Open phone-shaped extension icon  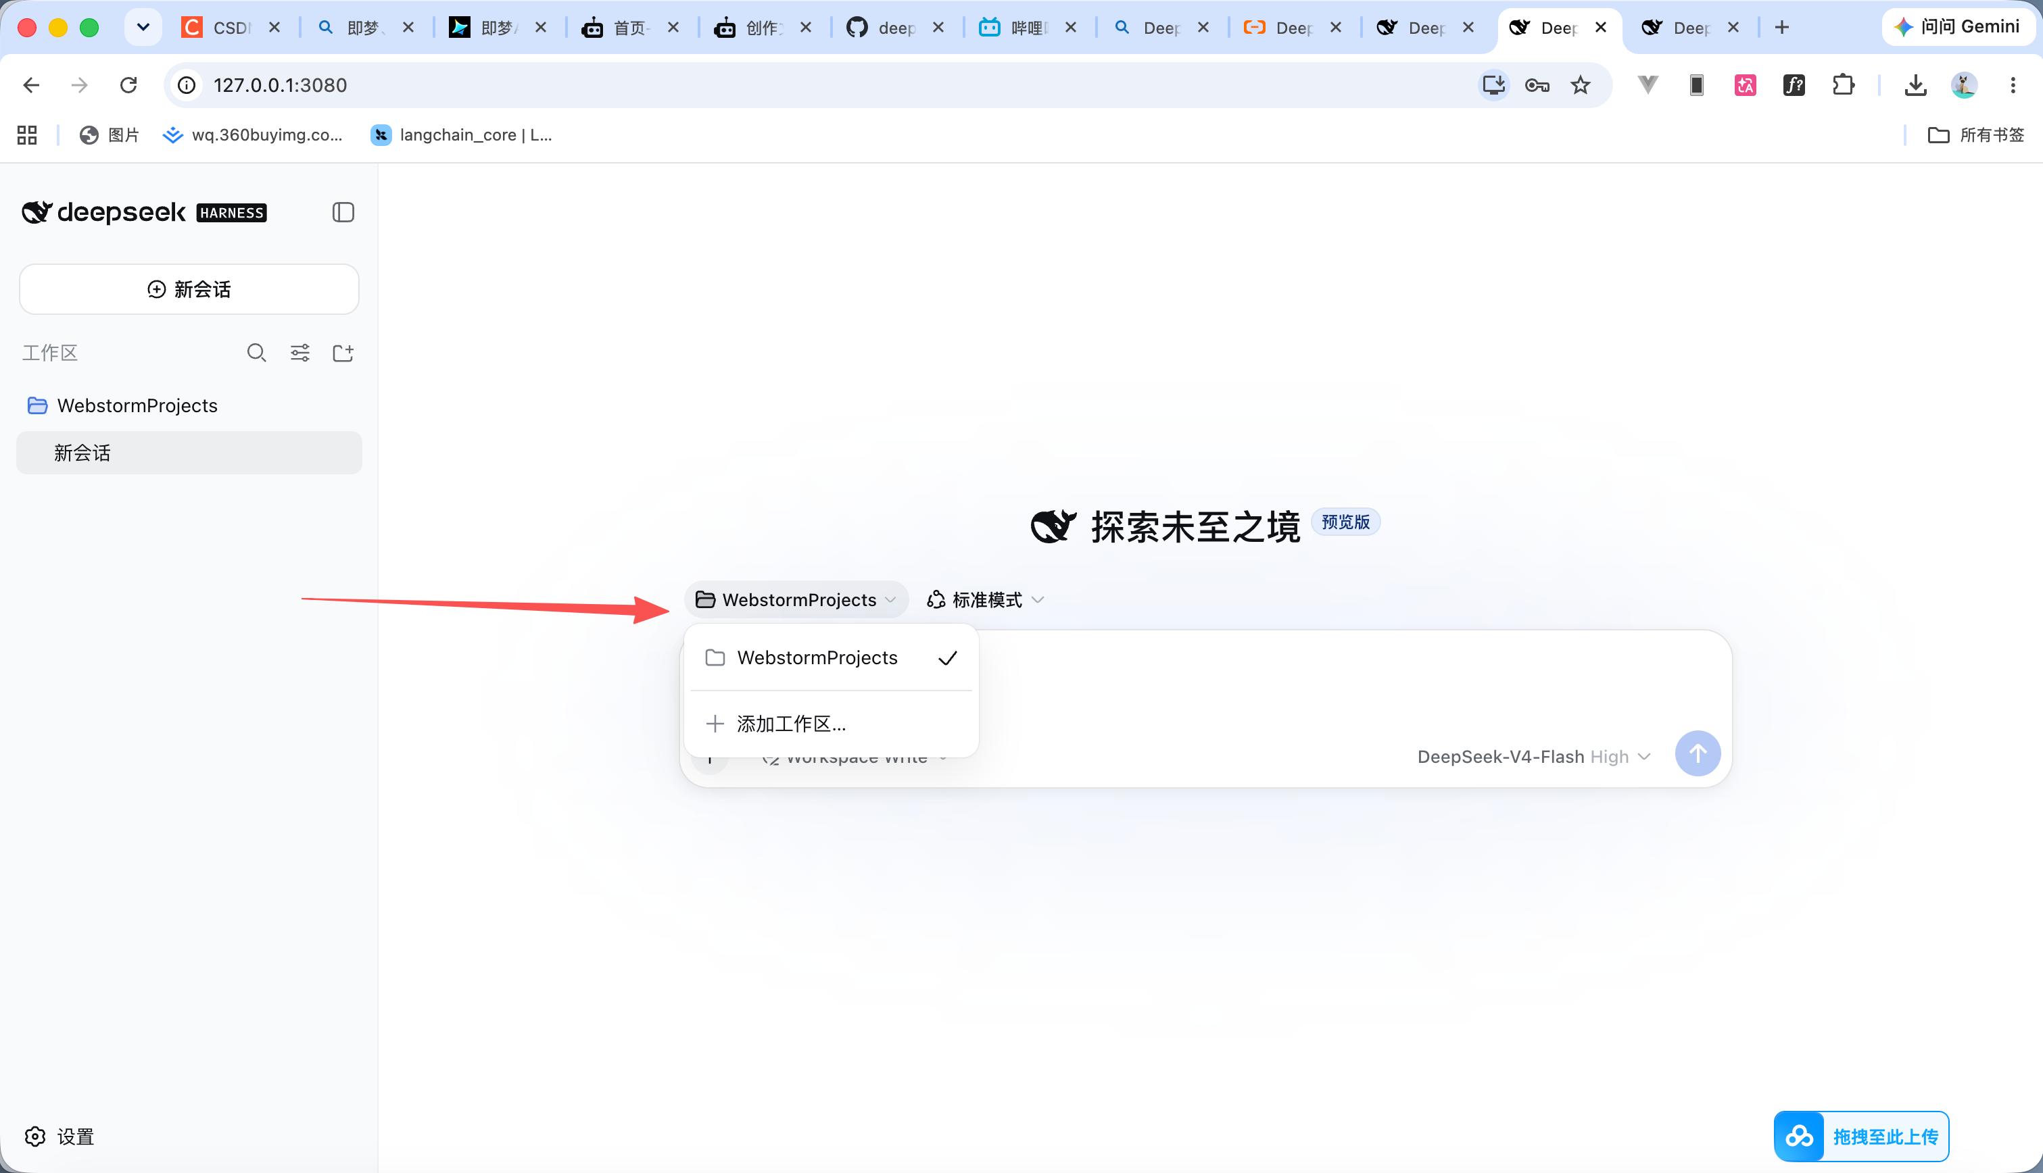tap(1698, 85)
